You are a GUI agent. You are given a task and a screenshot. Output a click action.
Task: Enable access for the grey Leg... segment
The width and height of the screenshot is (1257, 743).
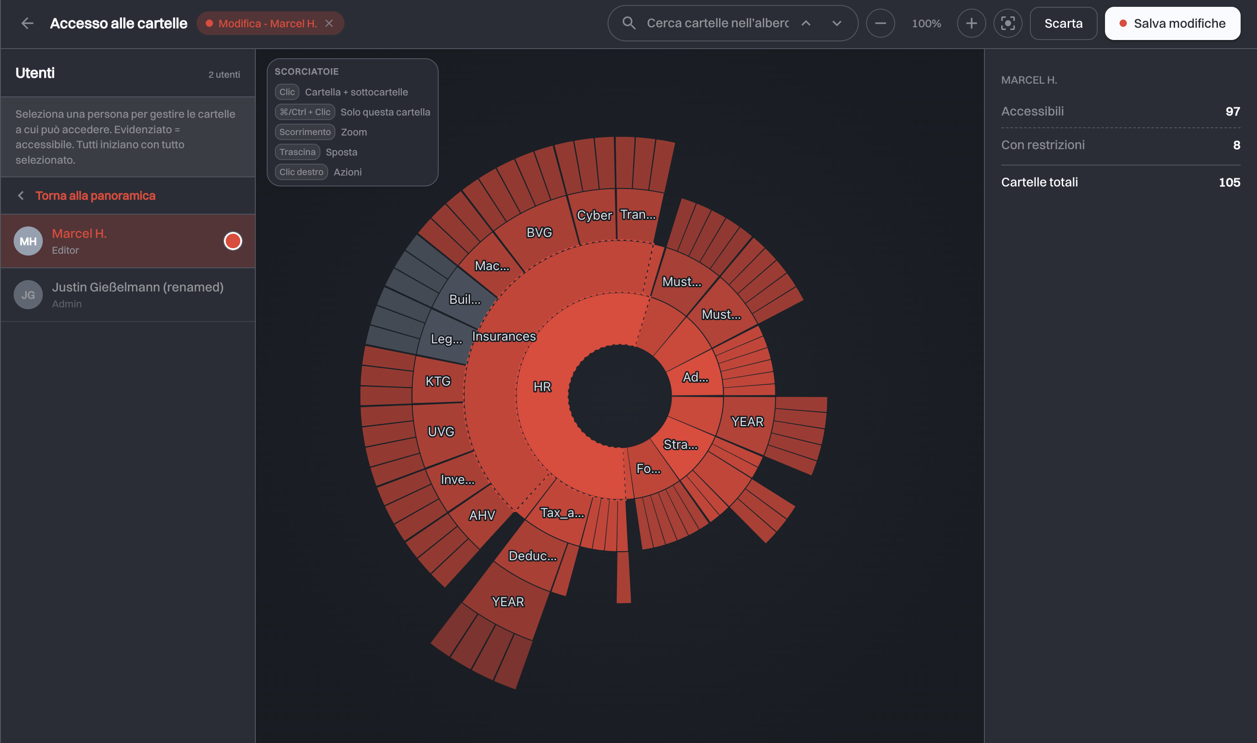pos(446,339)
